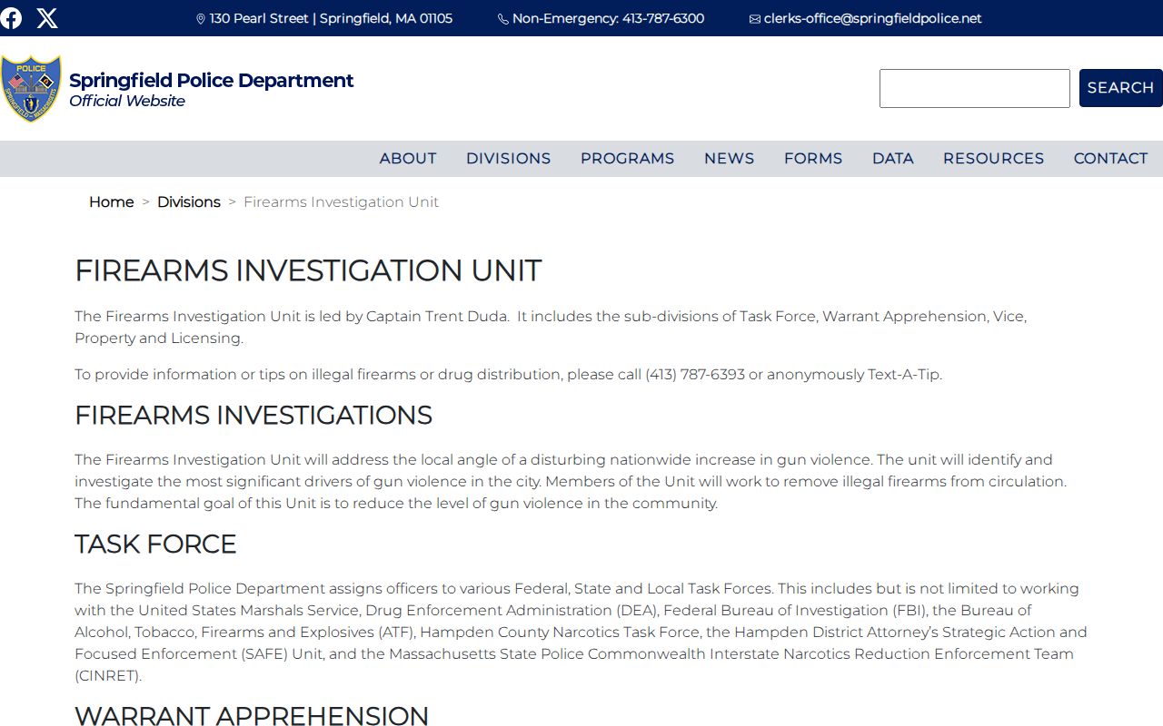Click the SEARCH button
The width and height of the screenshot is (1163, 726).
1120,88
